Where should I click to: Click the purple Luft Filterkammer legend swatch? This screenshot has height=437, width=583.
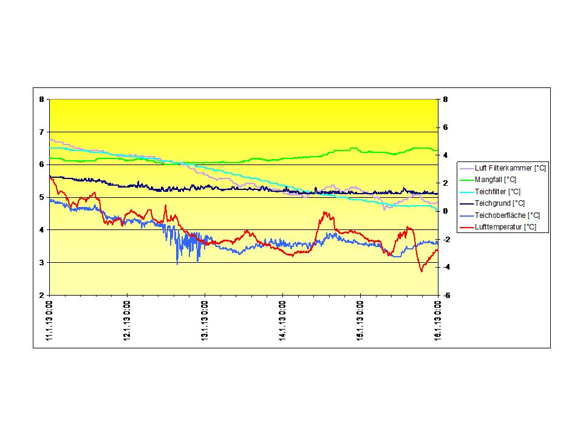(x=466, y=168)
